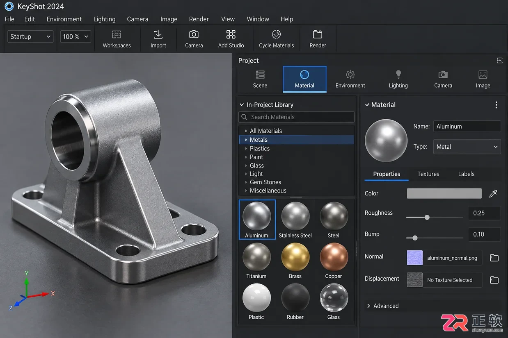Click the Roughness slider handle
Viewport: 508px width, 338px height.
427,217
